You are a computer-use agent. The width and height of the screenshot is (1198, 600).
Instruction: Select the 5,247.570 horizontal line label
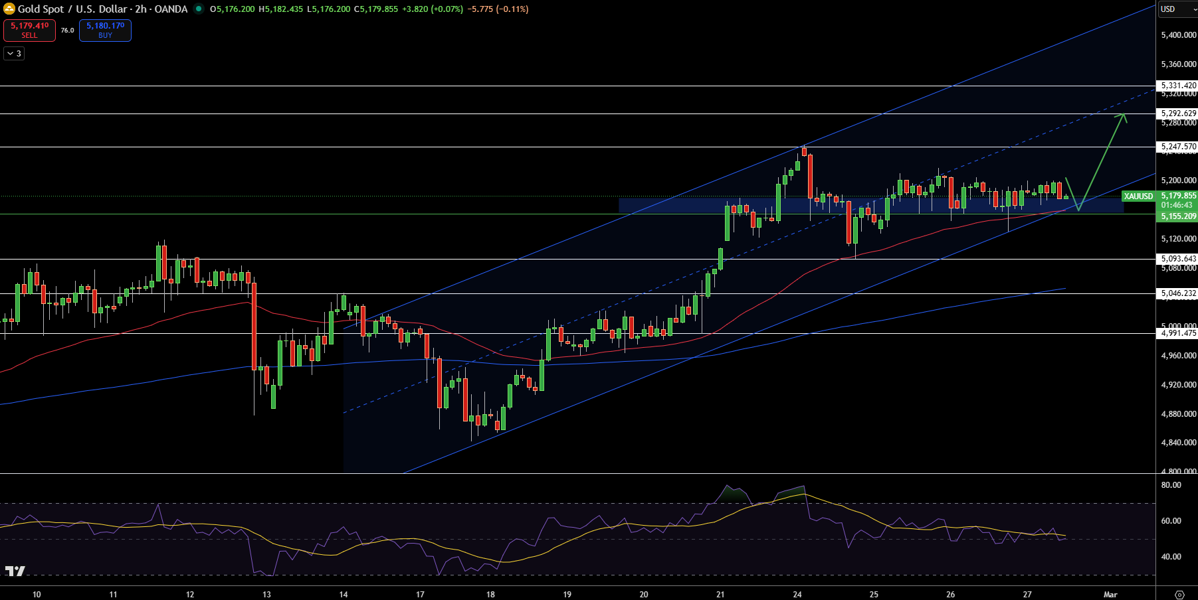point(1178,147)
